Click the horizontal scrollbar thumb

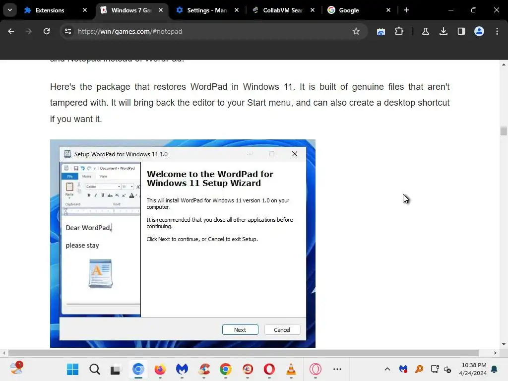point(243,353)
